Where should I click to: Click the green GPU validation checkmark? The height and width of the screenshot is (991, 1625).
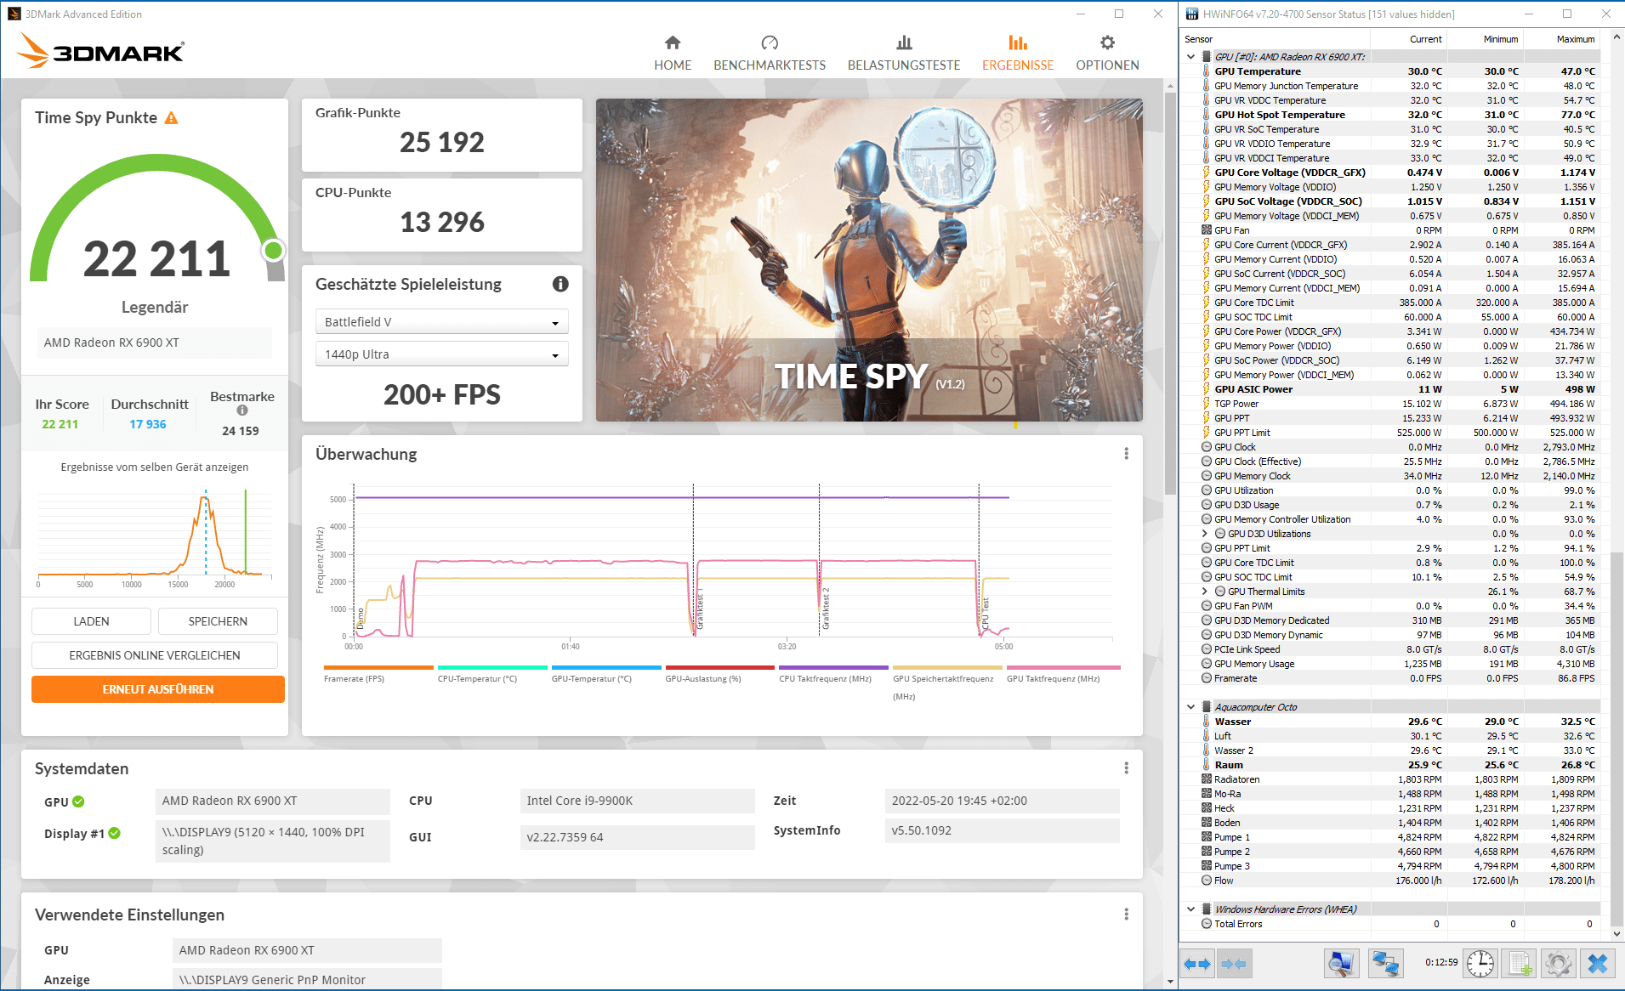coord(78,801)
